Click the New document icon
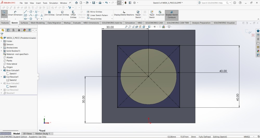Viewport: 260px width, 138px height. [x=81, y=3]
